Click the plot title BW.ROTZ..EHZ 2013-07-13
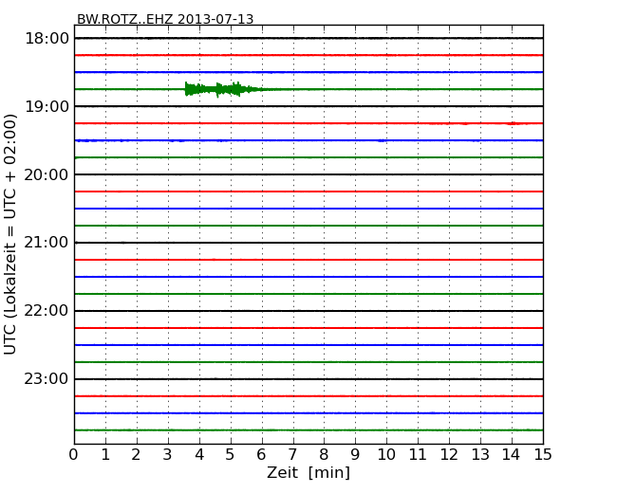 165,19
